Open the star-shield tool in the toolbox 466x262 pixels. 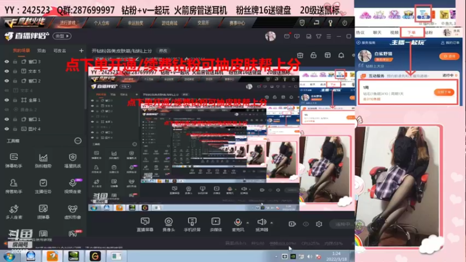click(x=72, y=161)
